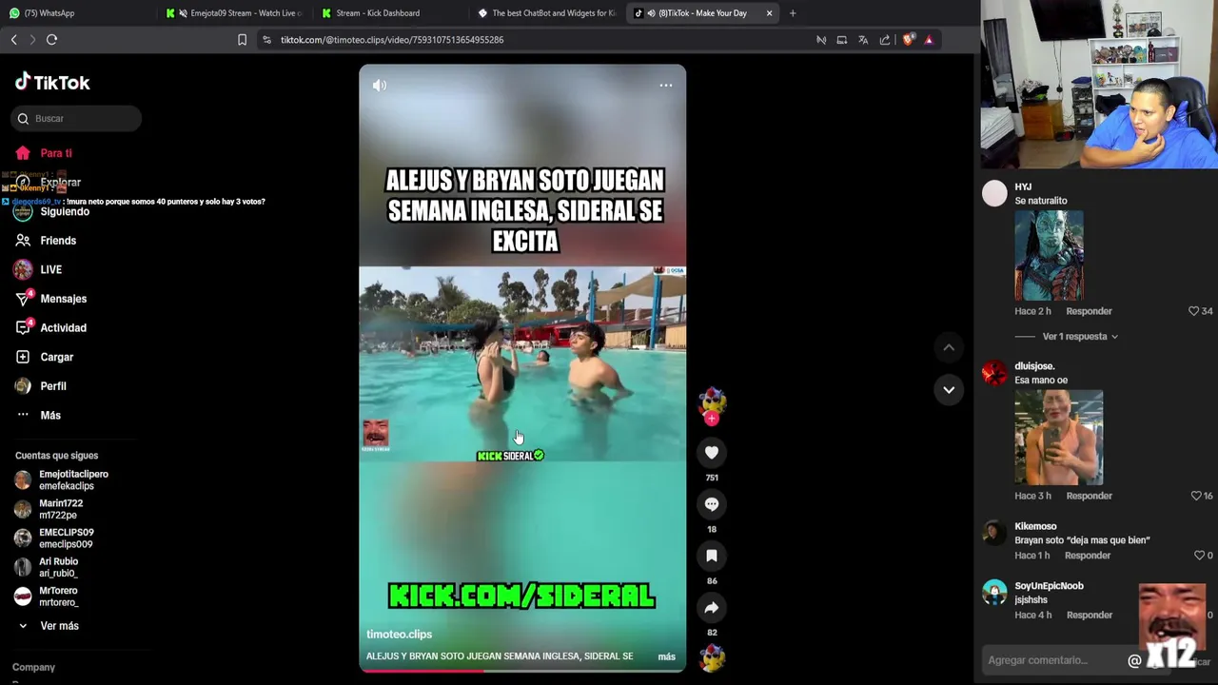1218x685 pixels.
Task: Expand video caption with más
Action: [x=666, y=656]
